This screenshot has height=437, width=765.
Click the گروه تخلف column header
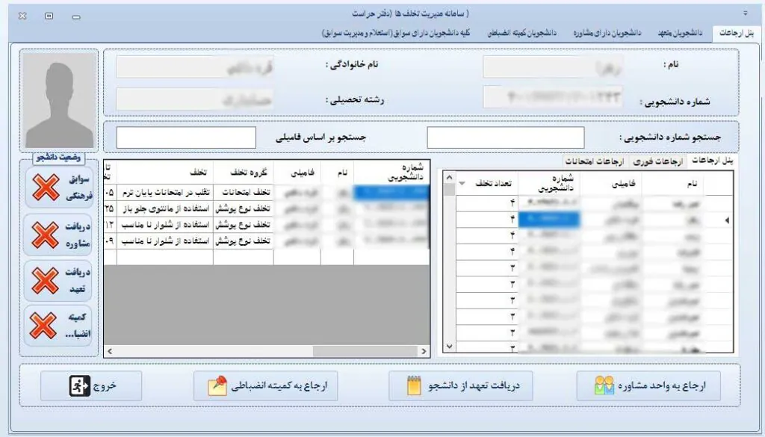click(243, 173)
